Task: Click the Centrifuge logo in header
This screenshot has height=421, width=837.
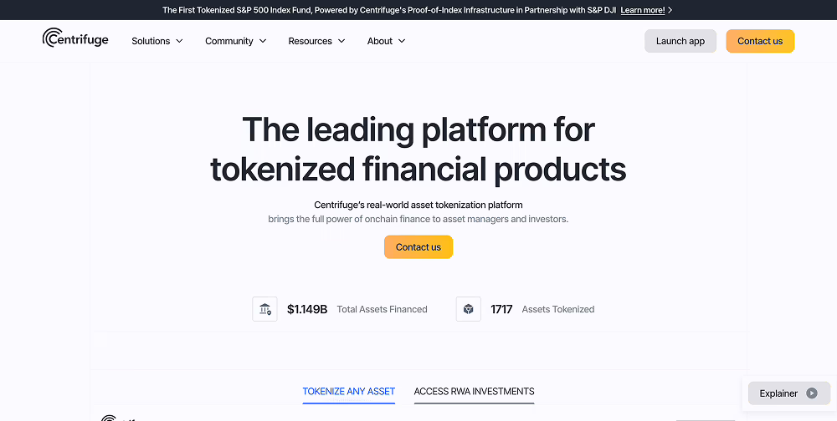Action: tap(75, 39)
